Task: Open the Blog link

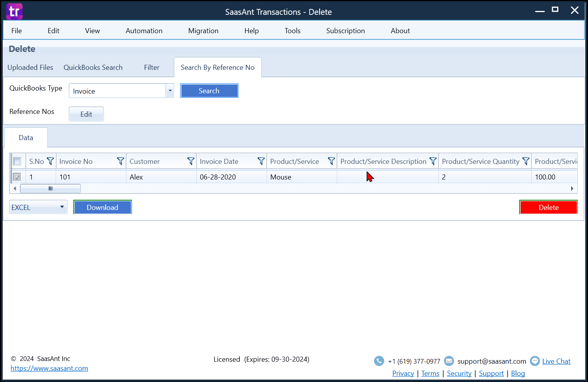Action: pos(518,373)
